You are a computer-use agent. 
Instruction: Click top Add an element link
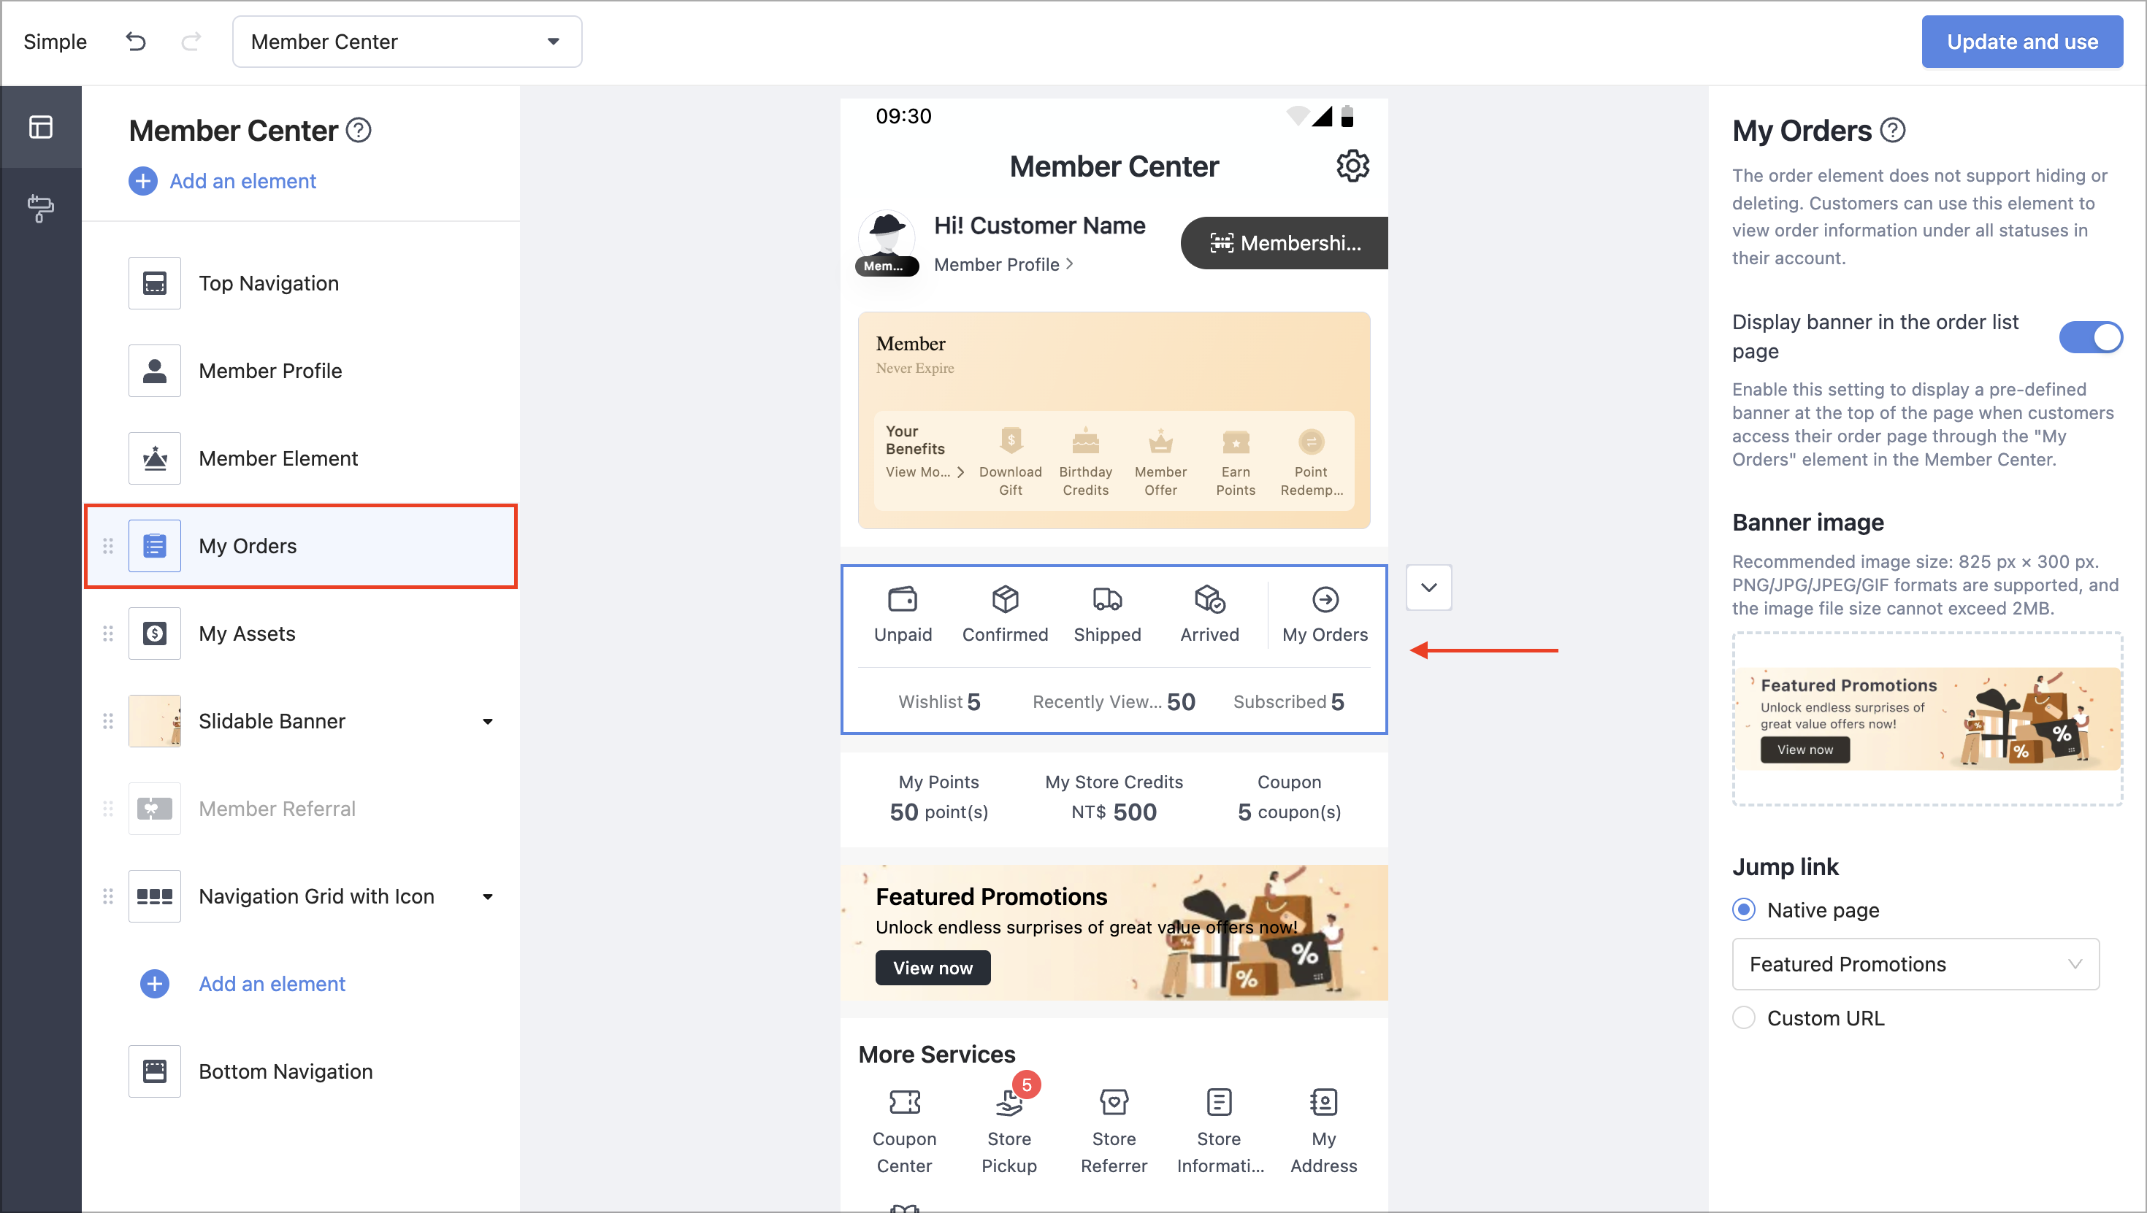[x=223, y=181]
